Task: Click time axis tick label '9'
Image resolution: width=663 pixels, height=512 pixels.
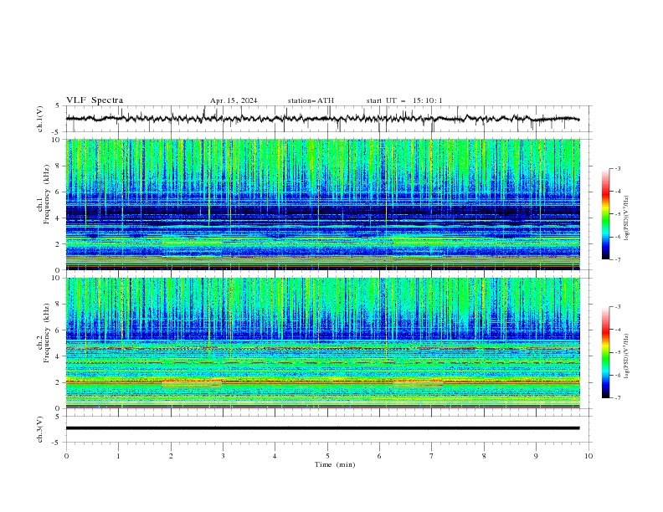Action: [536, 456]
